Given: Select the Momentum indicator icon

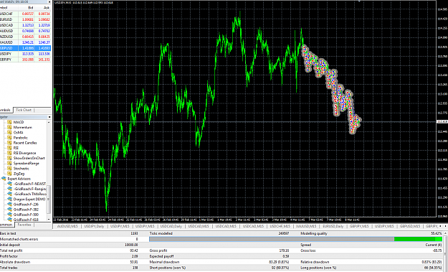Looking at the screenshot, I should pyautogui.click(x=9, y=127).
